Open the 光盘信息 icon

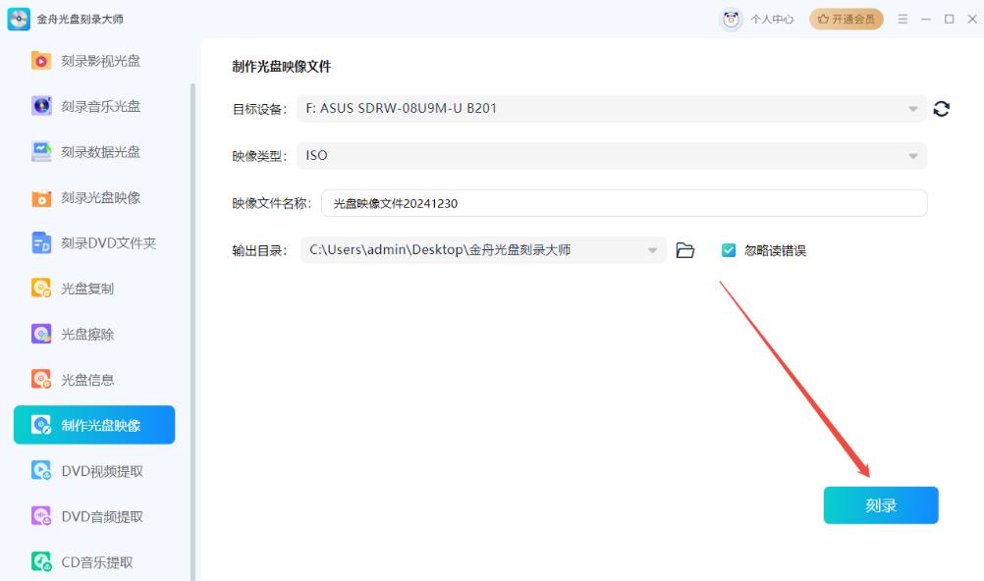[41, 380]
